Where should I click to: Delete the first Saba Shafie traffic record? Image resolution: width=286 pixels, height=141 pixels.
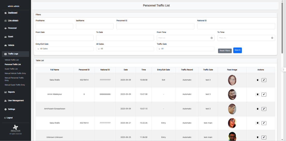[x=258, y=80]
